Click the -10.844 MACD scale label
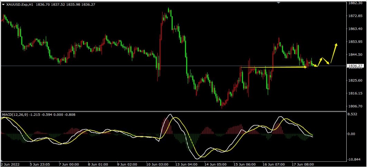Viewport: 367px width, 167px height. 354,159
